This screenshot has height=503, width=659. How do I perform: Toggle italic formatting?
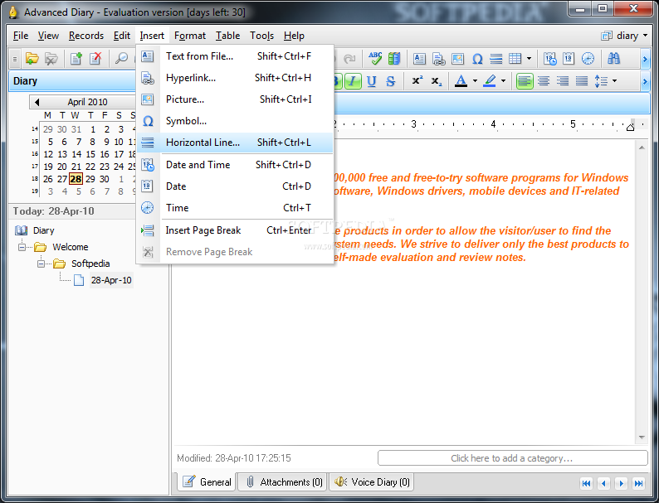tap(353, 81)
